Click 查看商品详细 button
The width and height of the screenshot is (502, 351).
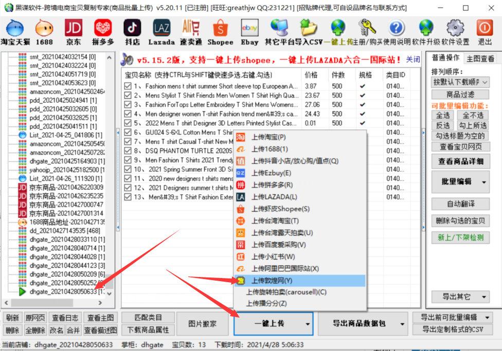[460, 161]
